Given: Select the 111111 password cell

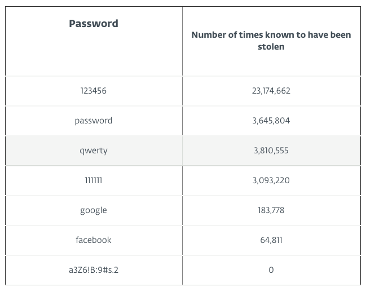Looking at the screenshot, I should (x=94, y=180).
